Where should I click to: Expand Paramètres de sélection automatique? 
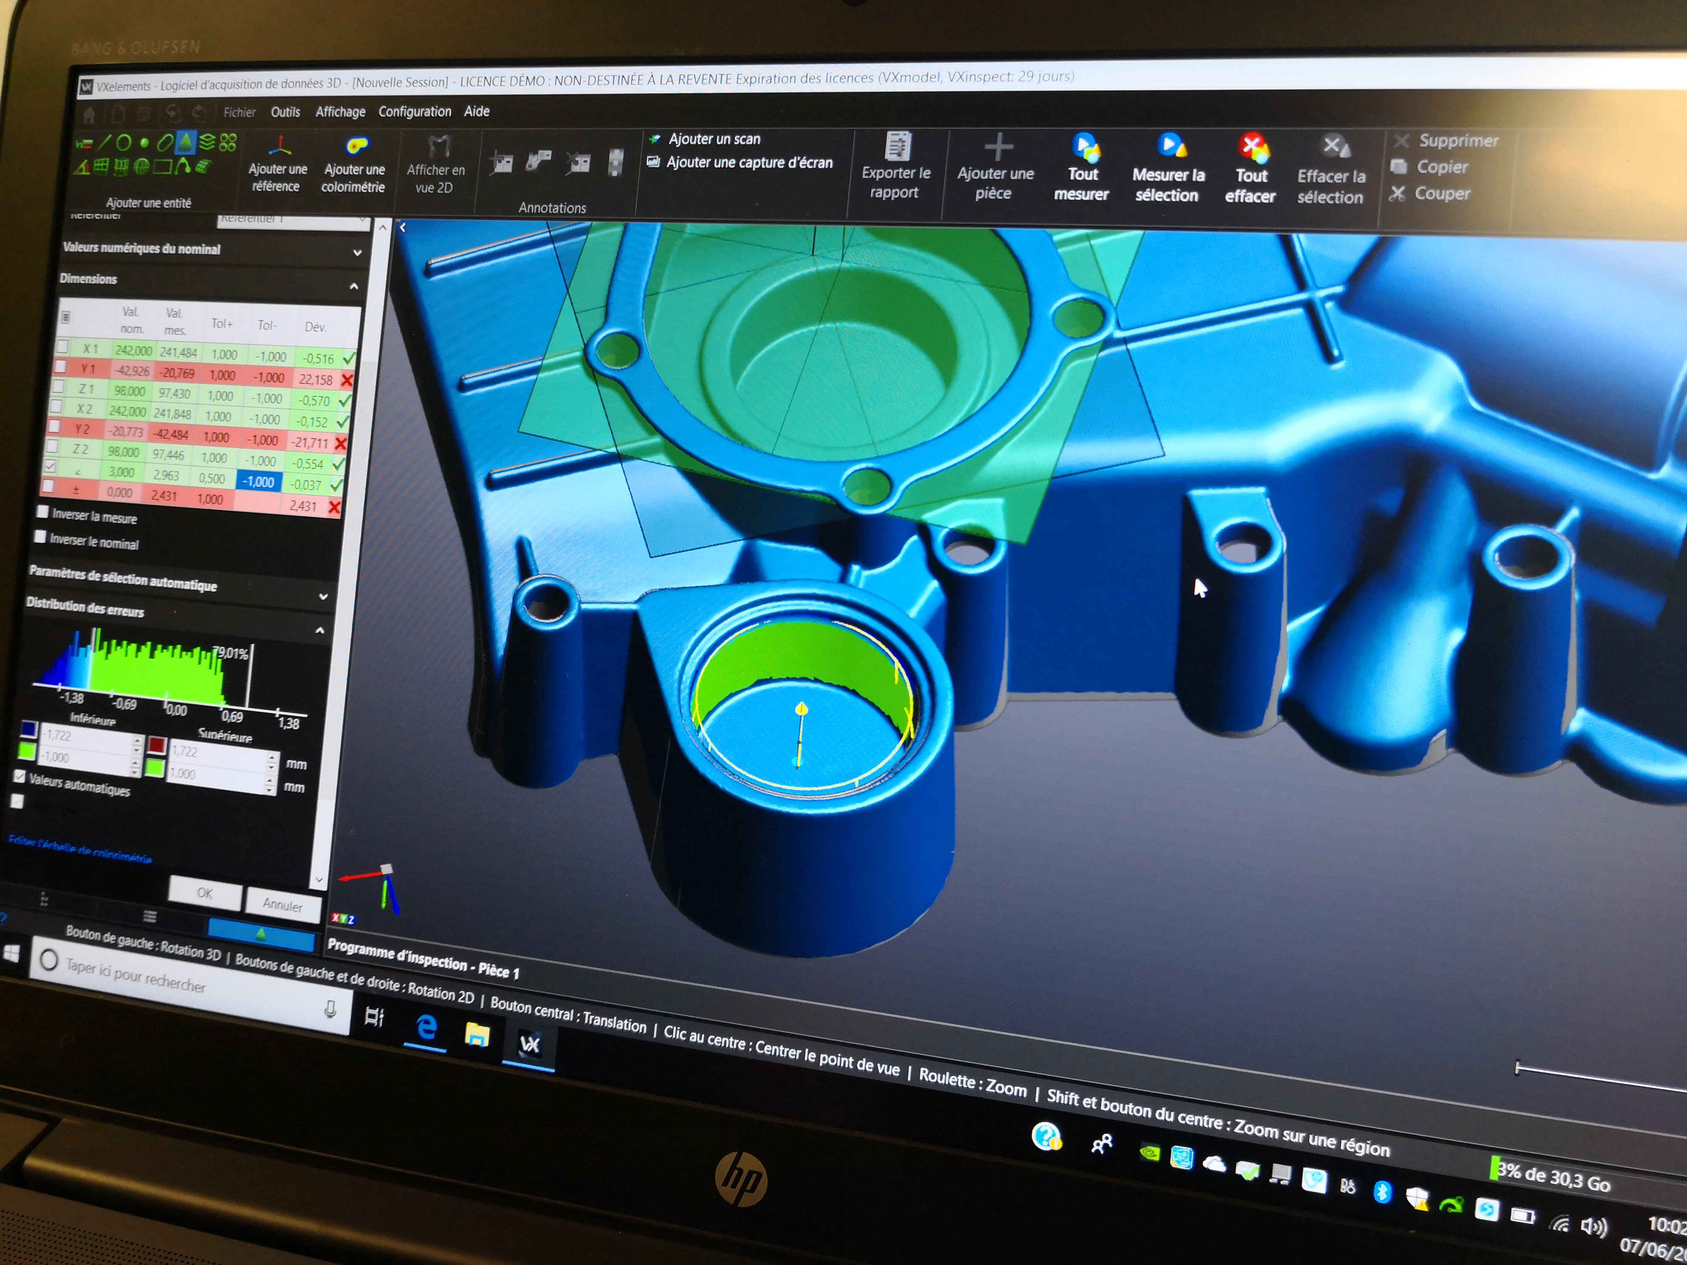coord(324,596)
